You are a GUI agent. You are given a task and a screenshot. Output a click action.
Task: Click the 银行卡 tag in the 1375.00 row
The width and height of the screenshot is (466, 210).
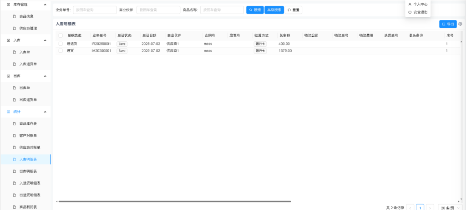260,51
